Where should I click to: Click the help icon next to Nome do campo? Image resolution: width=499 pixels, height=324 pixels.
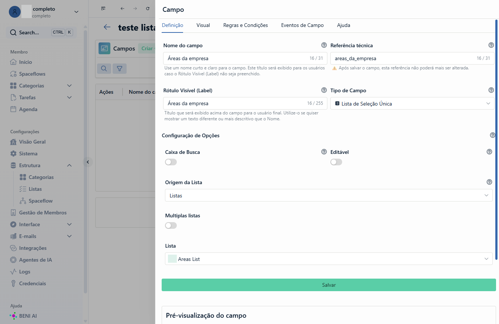coord(324,45)
